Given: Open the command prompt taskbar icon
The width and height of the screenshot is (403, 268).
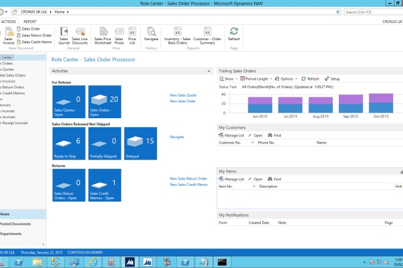Looking at the screenshot, I should tap(222, 262).
